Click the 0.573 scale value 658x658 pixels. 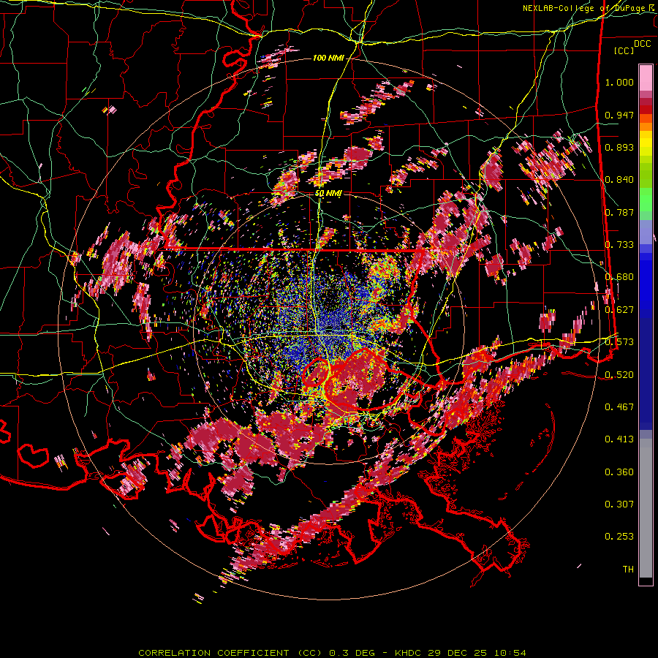[619, 342]
